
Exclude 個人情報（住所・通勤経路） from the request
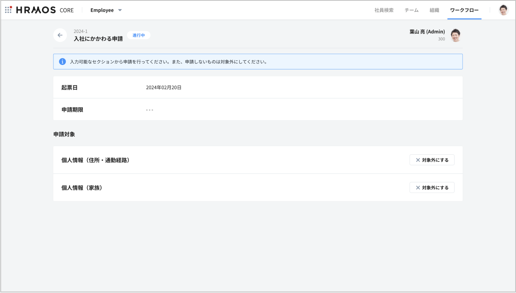coord(432,160)
